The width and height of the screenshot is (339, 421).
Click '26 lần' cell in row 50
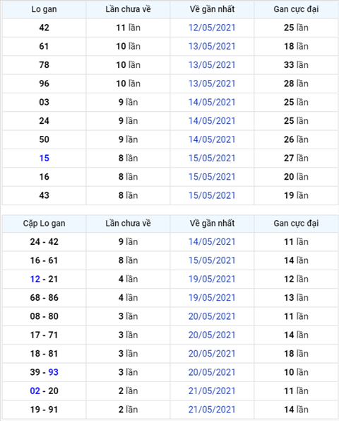click(296, 139)
